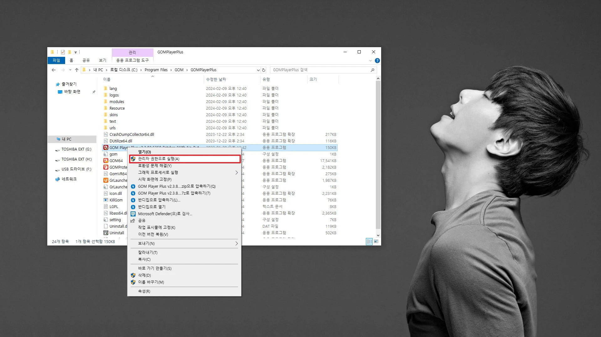
Task: Expand the ribbon chevron
Action: pyautogui.click(x=370, y=61)
